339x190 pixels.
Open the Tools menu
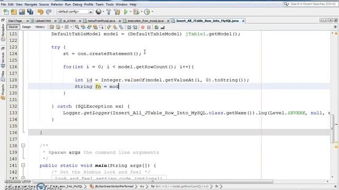tap(110, 4)
